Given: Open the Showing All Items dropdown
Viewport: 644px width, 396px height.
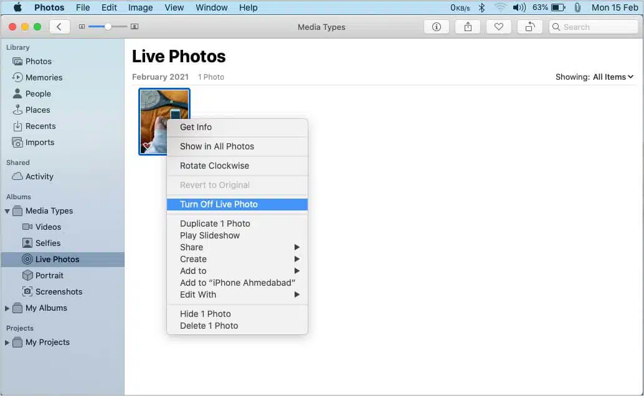Looking at the screenshot, I should coord(594,77).
